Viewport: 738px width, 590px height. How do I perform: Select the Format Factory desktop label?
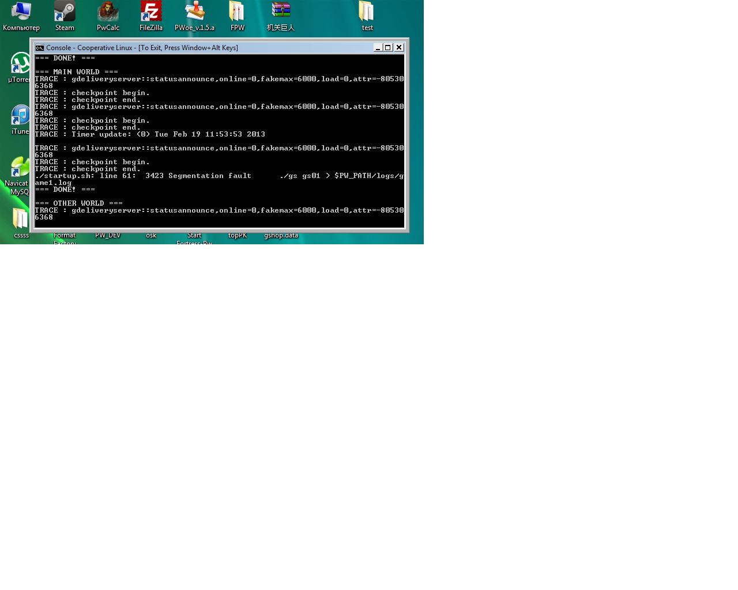click(x=65, y=238)
